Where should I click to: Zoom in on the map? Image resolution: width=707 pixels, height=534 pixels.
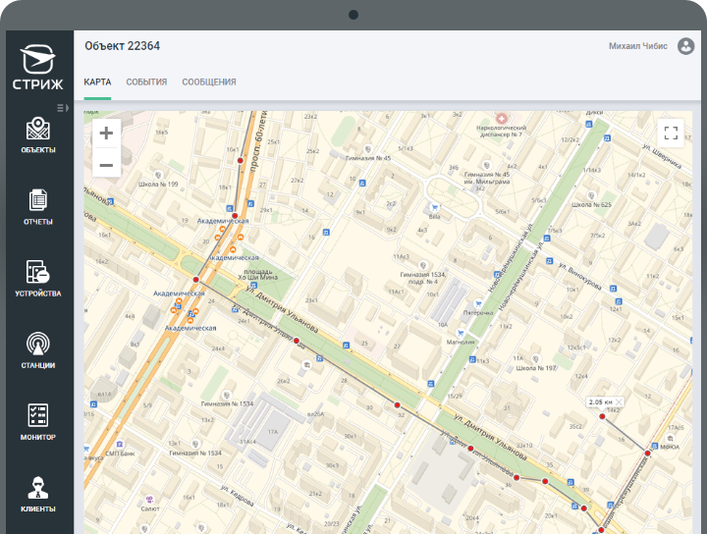tap(106, 133)
